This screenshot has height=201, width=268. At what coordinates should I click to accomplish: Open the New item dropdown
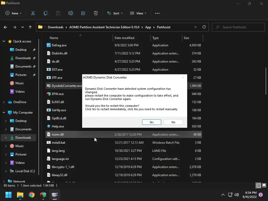tap(14, 13)
